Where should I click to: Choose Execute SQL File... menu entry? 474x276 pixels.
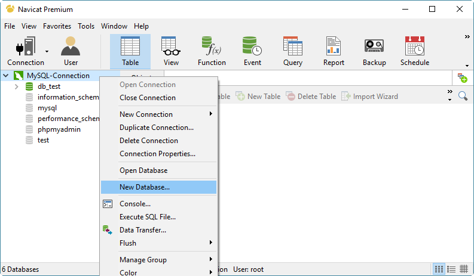[x=159, y=217]
